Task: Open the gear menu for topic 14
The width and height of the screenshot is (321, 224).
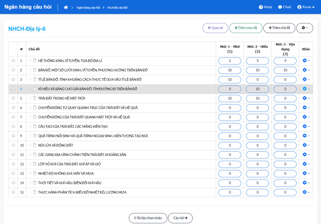Action: [x=306, y=183]
